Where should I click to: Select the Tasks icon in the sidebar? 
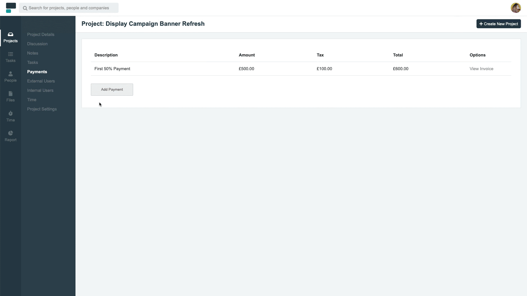click(10, 57)
